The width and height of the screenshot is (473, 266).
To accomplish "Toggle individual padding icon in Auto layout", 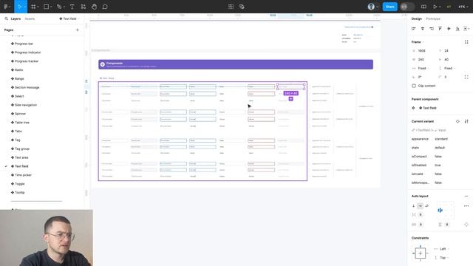I will tap(466, 225).
